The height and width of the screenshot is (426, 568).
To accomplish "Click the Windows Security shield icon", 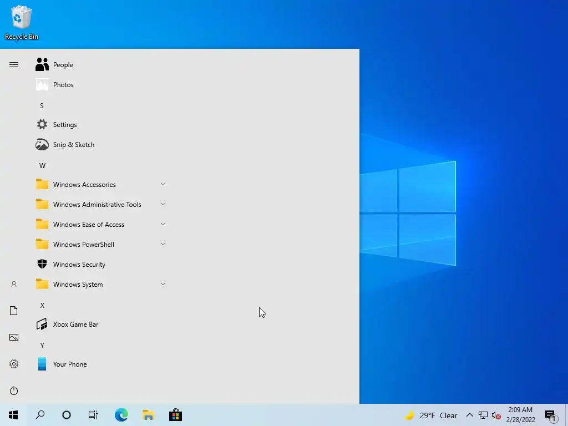I will tap(42, 264).
